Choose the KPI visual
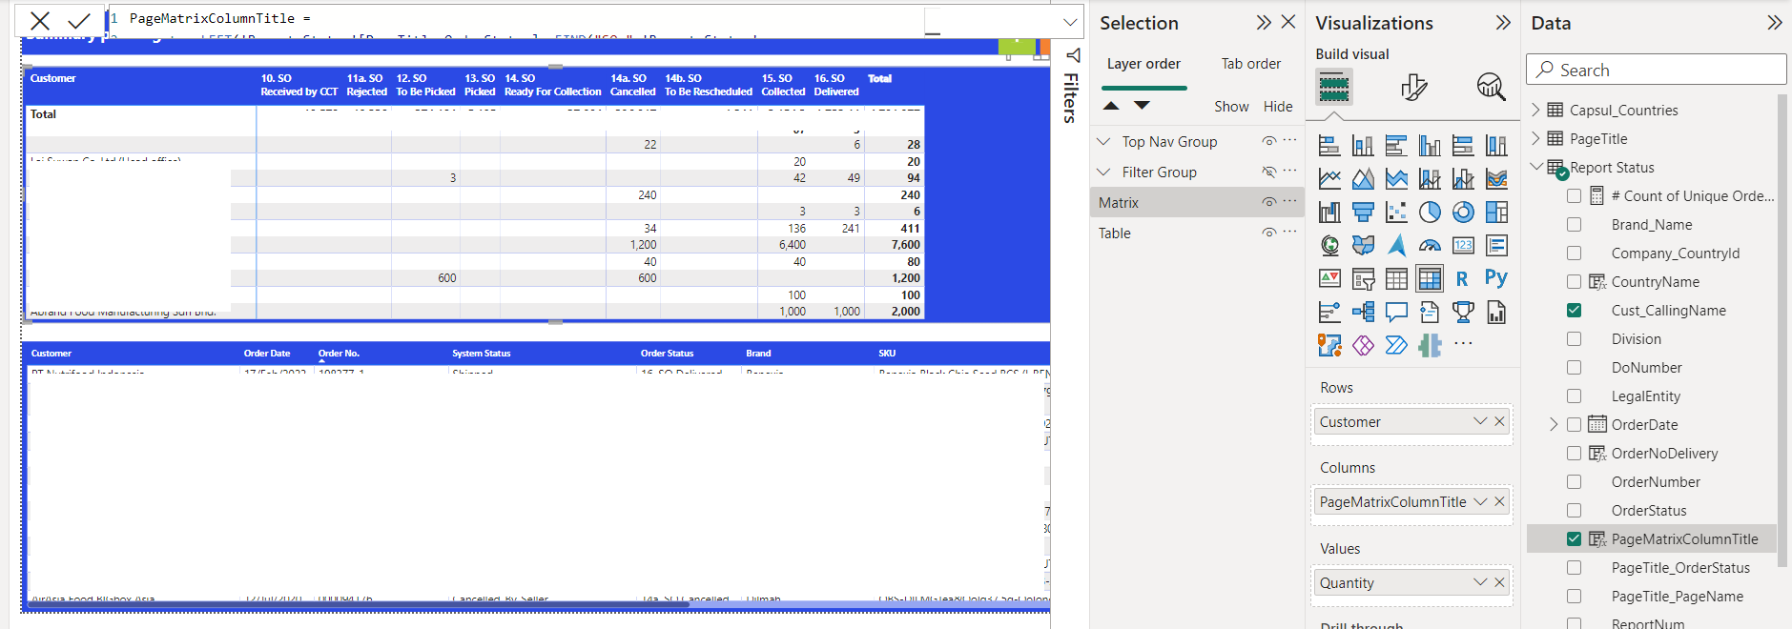The width and height of the screenshot is (1792, 629). (x=1329, y=278)
